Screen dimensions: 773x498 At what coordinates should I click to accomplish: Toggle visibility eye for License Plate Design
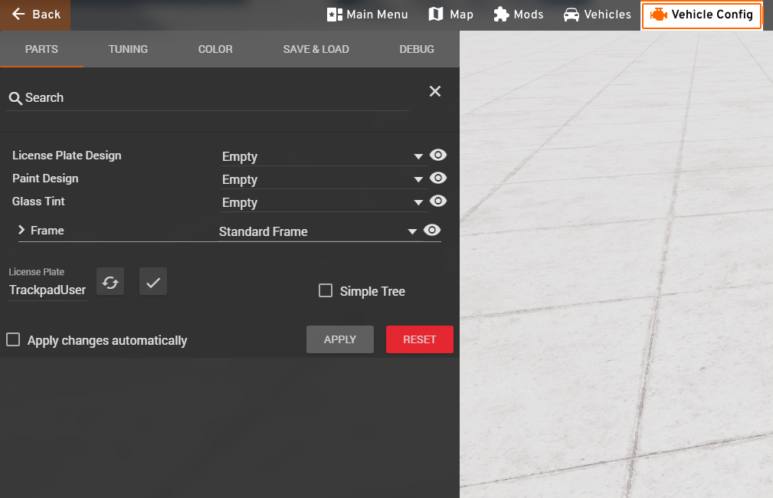pyautogui.click(x=437, y=155)
